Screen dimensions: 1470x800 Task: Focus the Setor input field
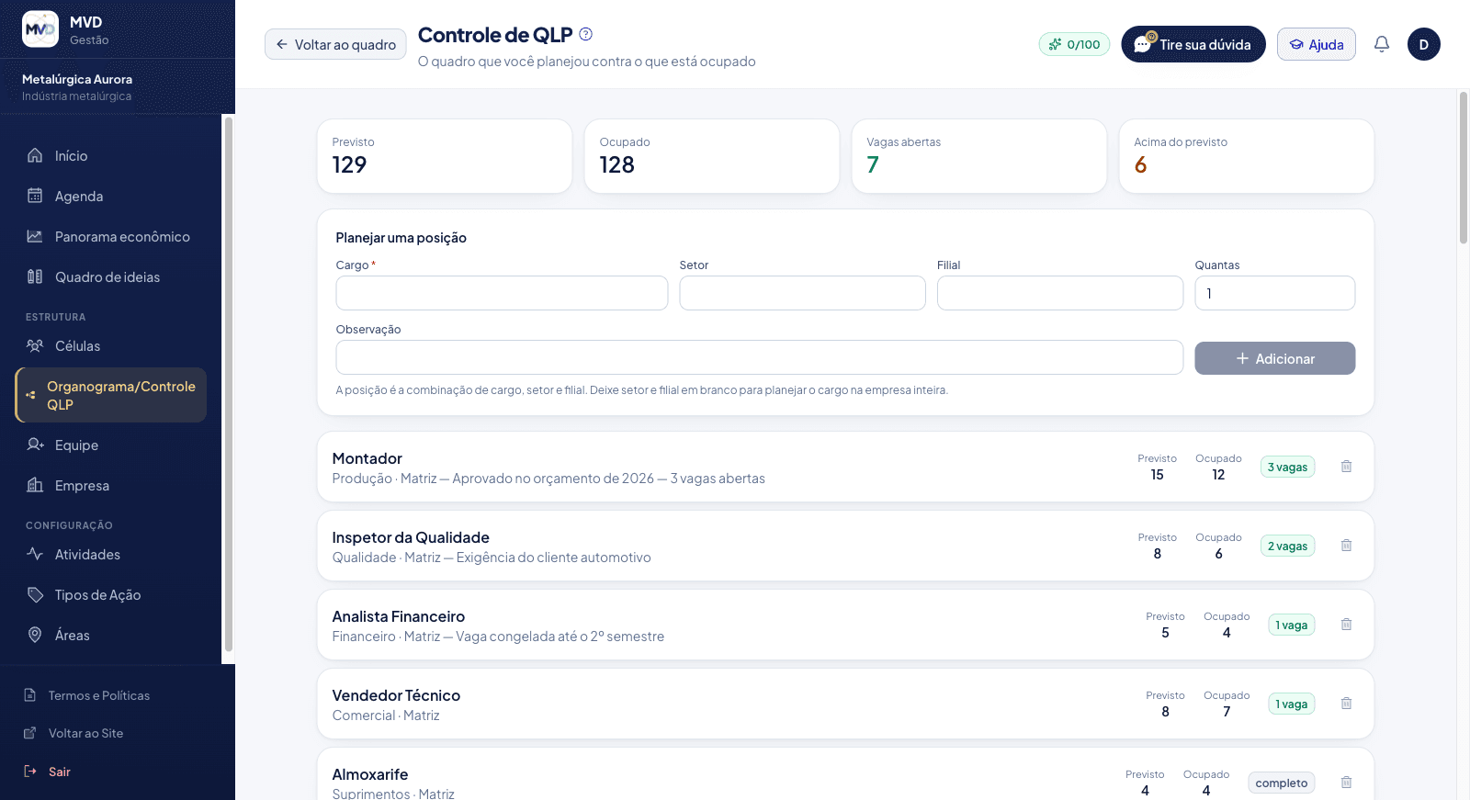[802, 293]
